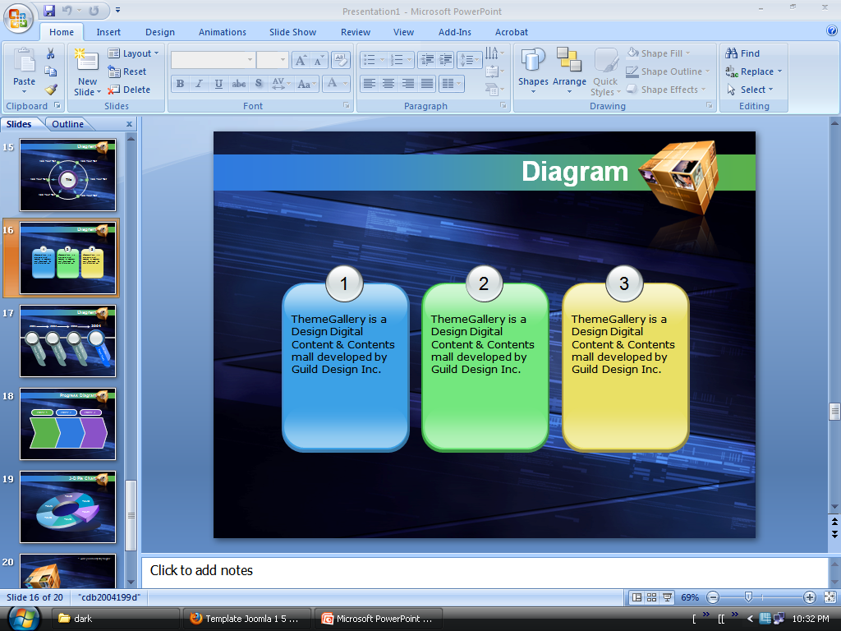Viewport: 841px width, 631px height.
Task: Open dark folder taskbar button
Action: pos(117,619)
